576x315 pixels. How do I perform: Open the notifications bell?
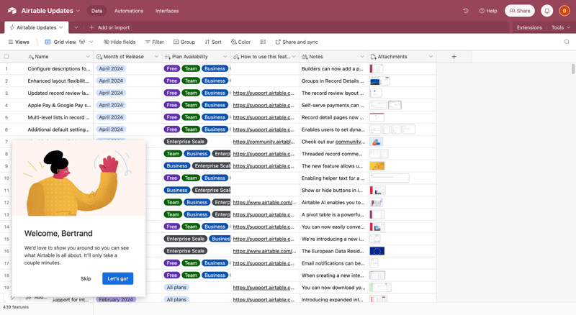(547, 11)
